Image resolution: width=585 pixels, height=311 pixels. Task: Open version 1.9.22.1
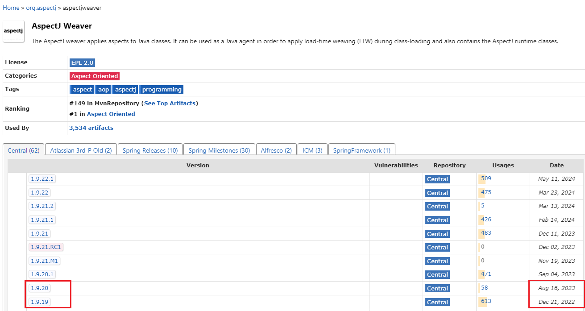click(42, 179)
